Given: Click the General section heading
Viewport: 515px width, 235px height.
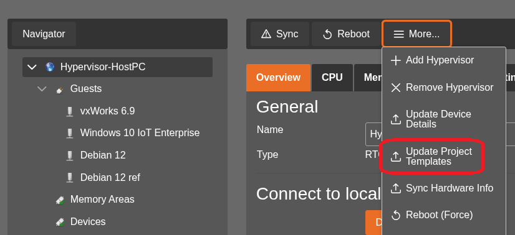Looking at the screenshot, I should coord(287,107).
